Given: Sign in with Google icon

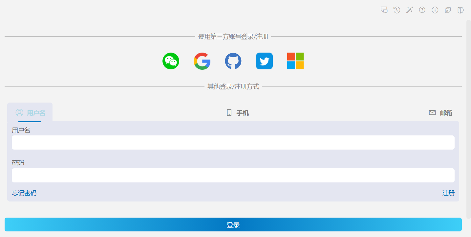Looking at the screenshot, I should (x=202, y=61).
